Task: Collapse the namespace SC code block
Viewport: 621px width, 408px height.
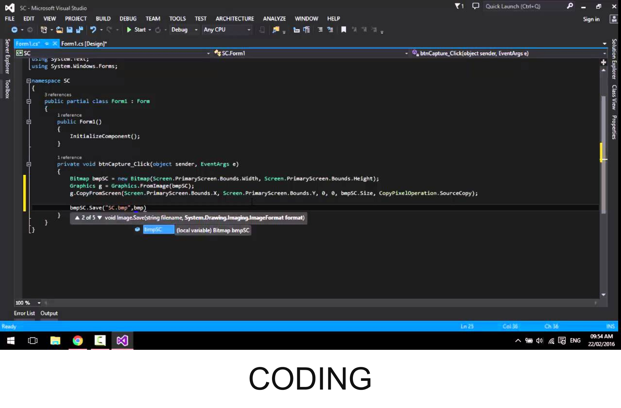Action: (x=28, y=81)
